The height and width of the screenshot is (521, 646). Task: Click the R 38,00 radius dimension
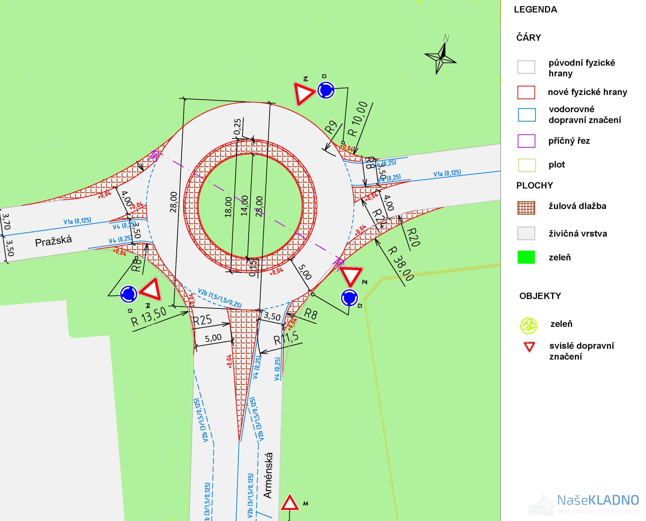[x=401, y=264]
